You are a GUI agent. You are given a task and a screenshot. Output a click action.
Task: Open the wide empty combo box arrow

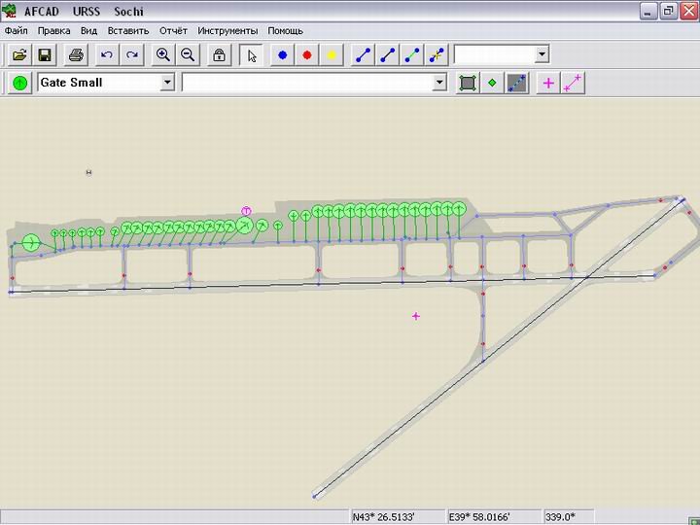tap(439, 82)
